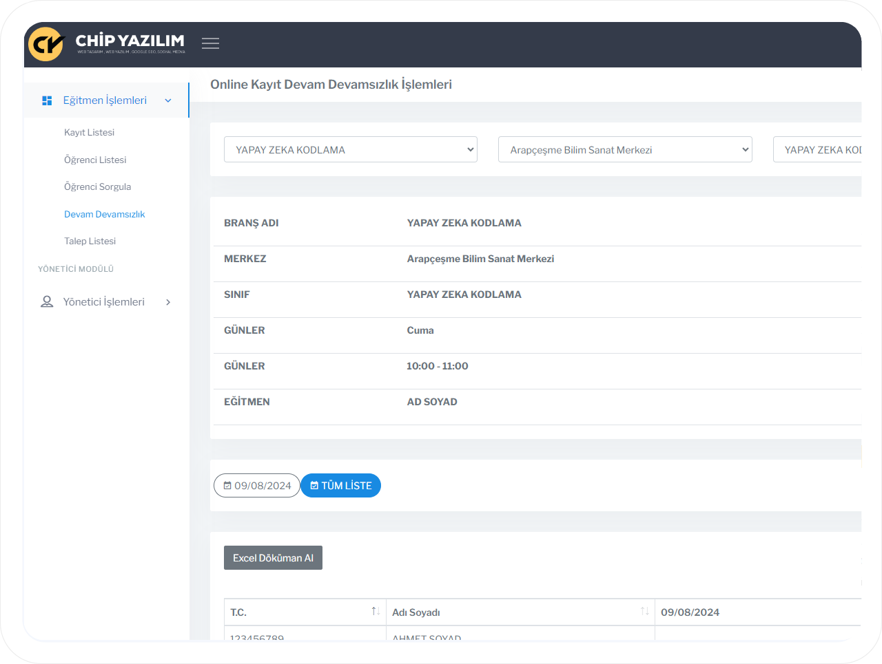Click the Eğitmen İşlemleri grid icon
The width and height of the screenshot is (882, 664).
pos(47,100)
